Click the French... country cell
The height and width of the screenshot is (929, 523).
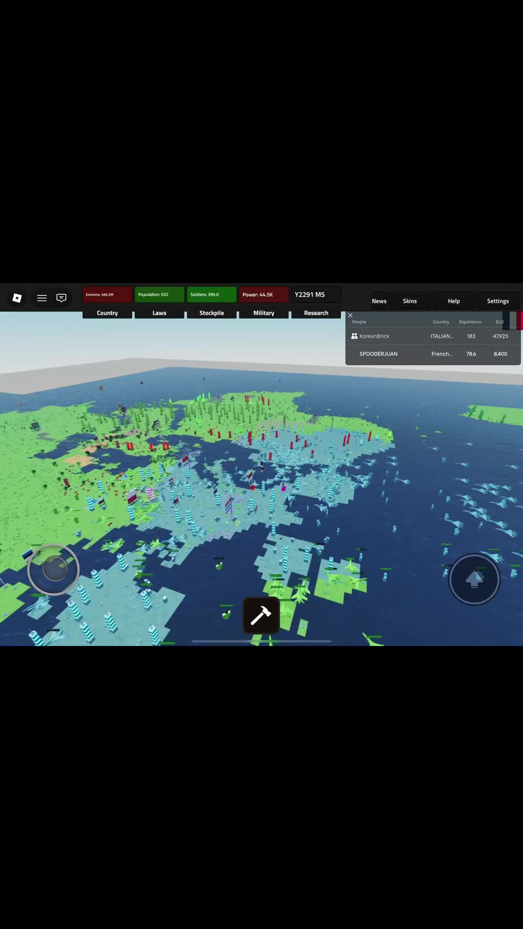click(x=442, y=354)
